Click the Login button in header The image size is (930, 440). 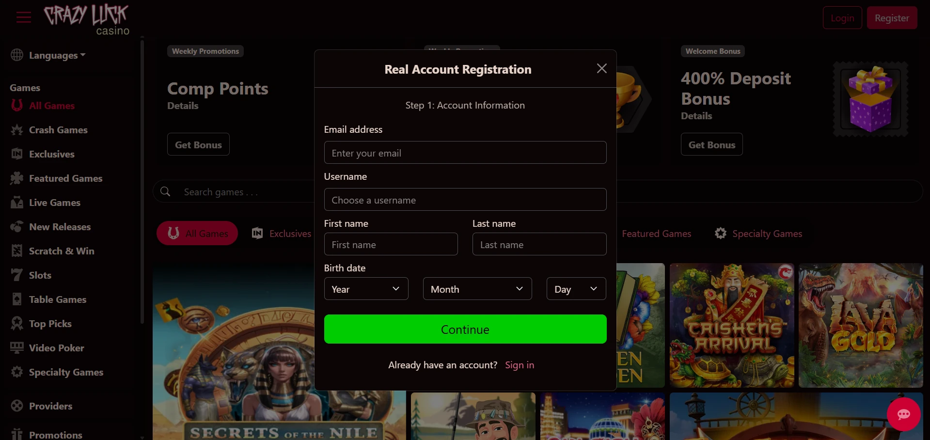click(842, 18)
